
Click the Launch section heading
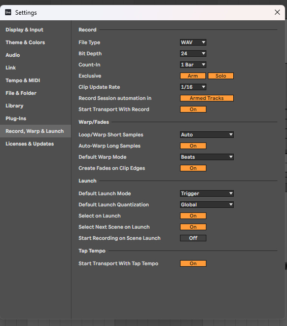point(87,181)
